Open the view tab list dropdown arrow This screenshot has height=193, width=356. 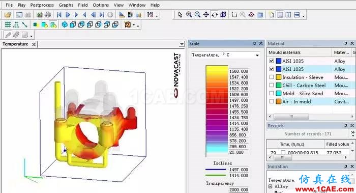(x=182, y=44)
